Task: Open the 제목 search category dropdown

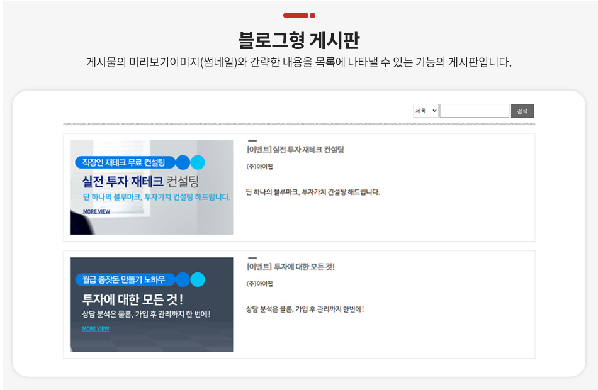Action: [426, 111]
